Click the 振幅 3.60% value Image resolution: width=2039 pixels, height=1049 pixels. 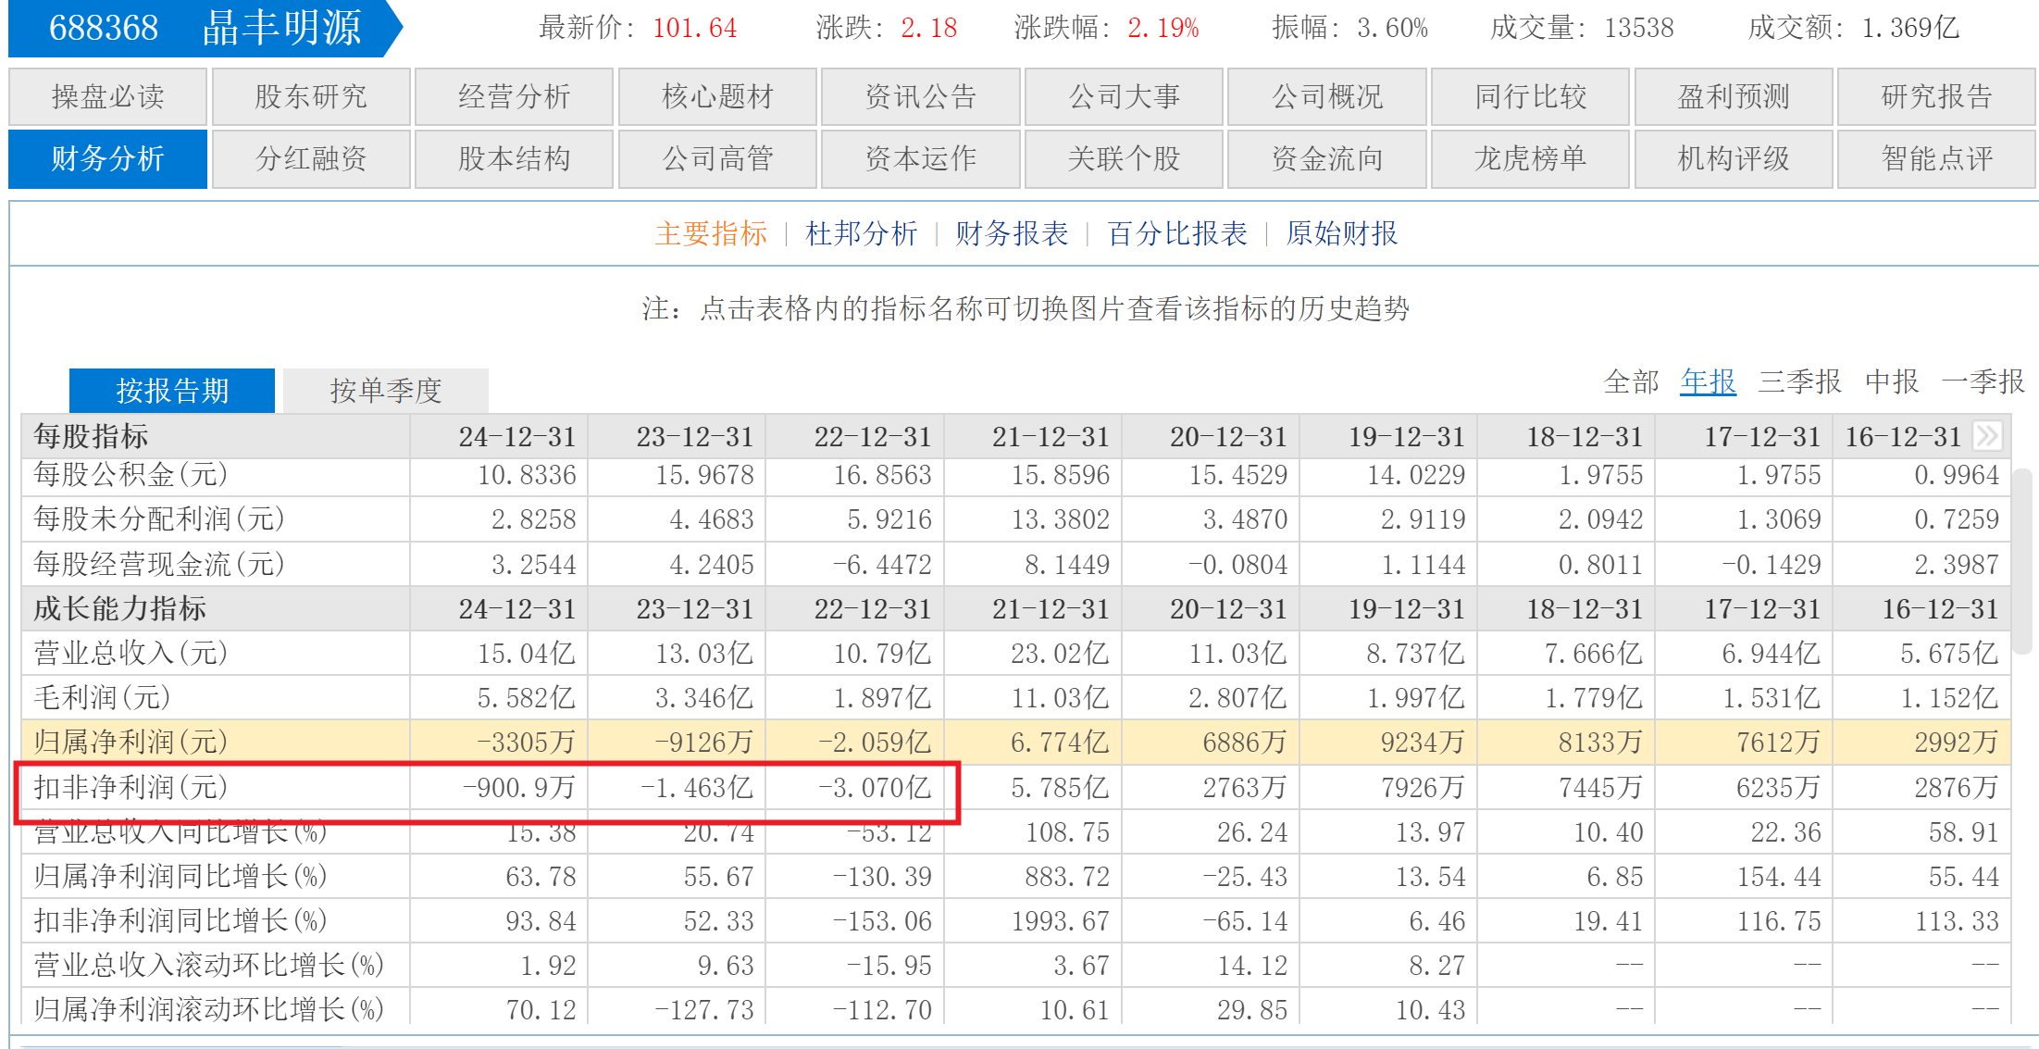[1393, 28]
